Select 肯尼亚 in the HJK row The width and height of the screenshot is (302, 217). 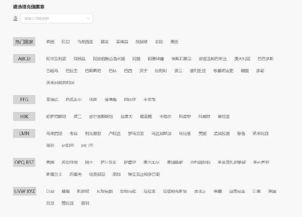(224, 116)
